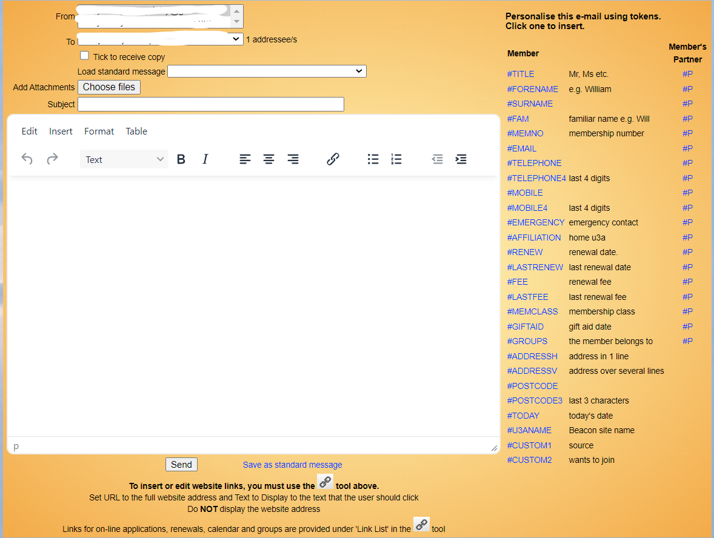
Task: Click Save as standard message link
Action: pos(292,465)
